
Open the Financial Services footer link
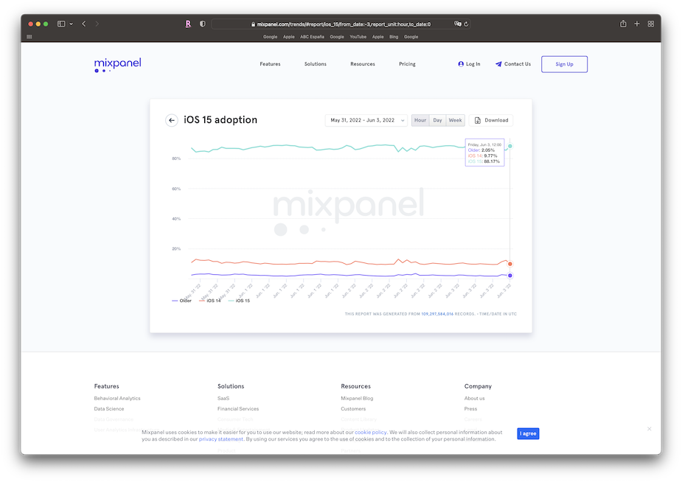pyautogui.click(x=238, y=409)
